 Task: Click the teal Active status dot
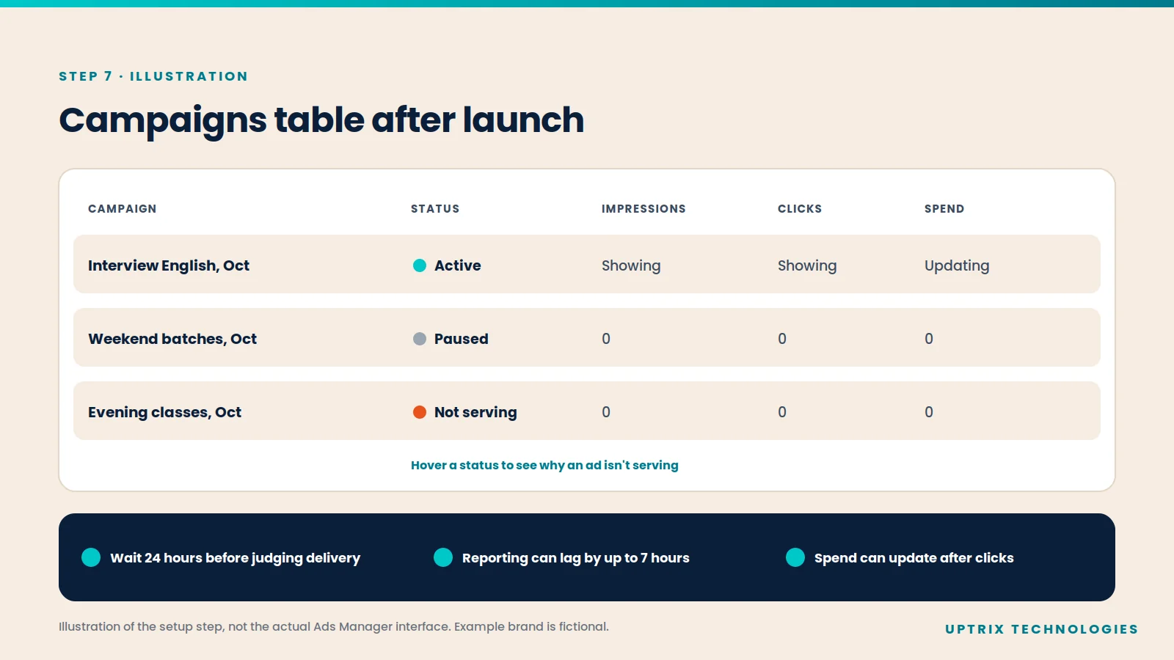pos(420,265)
